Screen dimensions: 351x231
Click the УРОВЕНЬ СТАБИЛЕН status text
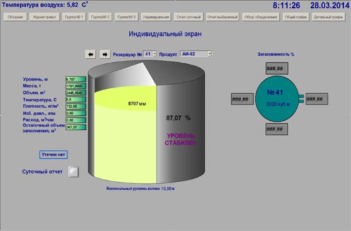pyautogui.click(x=181, y=139)
